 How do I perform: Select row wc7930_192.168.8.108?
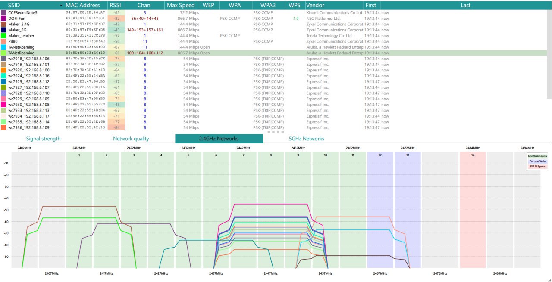tap(276, 105)
